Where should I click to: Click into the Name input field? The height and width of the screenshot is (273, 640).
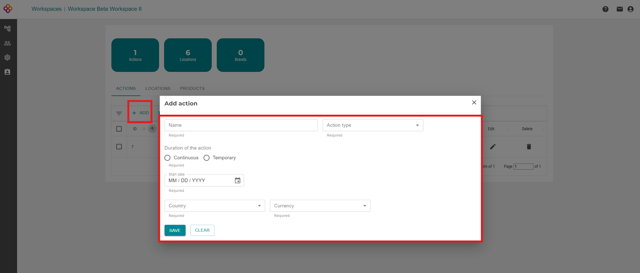(x=241, y=125)
